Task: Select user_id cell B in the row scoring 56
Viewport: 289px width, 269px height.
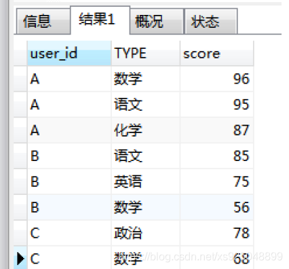Action: click(x=69, y=207)
